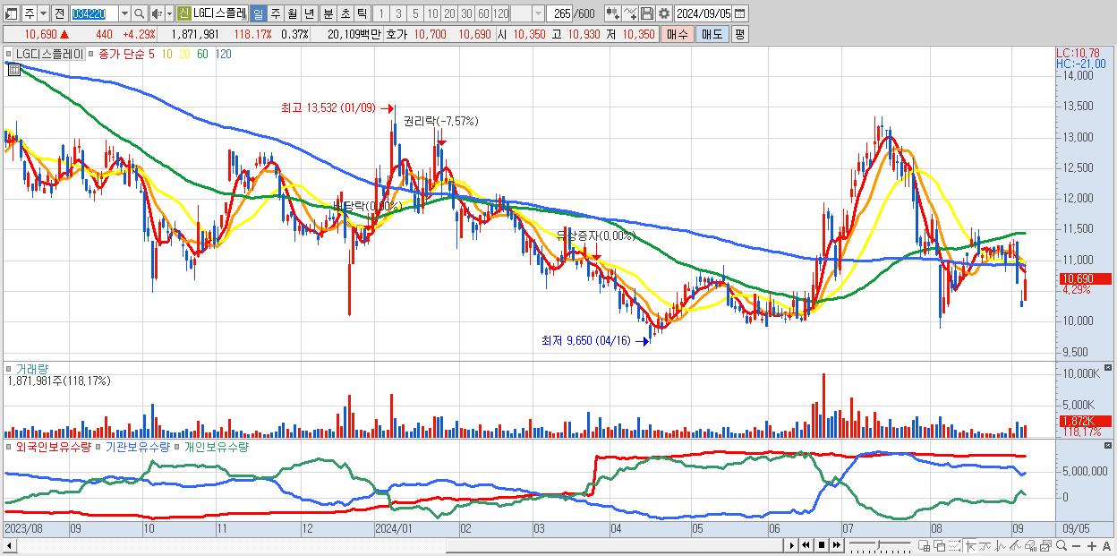The height and width of the screenshot is (556, 1117).
Task: Click the overlapping windows icon
Action: click(940, 545)
